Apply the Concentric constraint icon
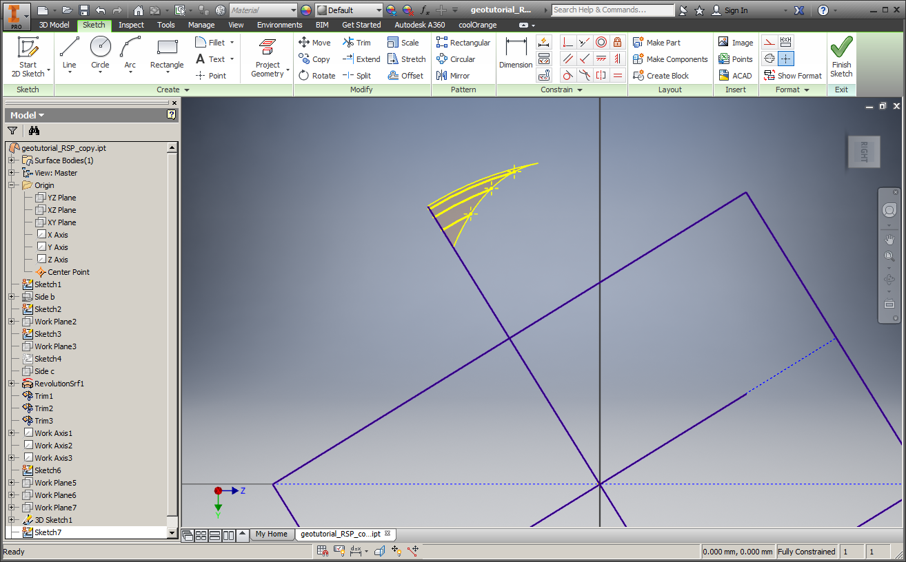 pyautogui.click(x=601, y=42)
